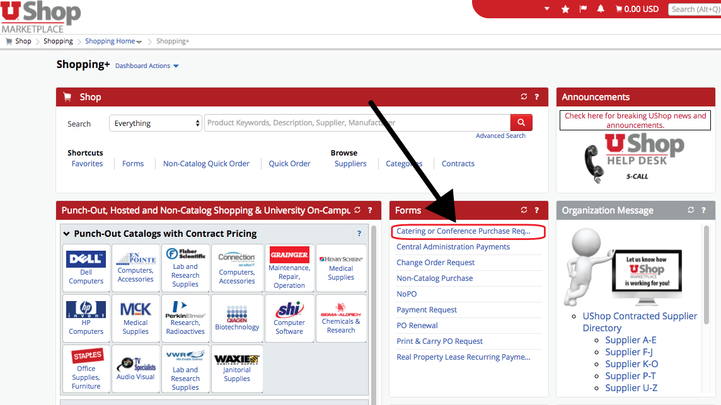Open the Dashboard Actions dropdown
This screenshot has width=721, height=405.
[147, 66]
